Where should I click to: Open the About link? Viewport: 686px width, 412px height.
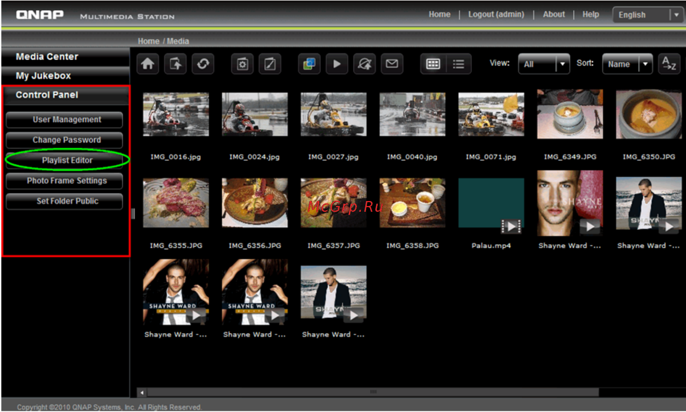point(553,15)
